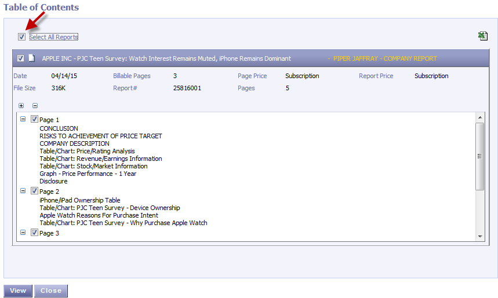Uncheck the APPLE INC report checkbox

point(20,58)
